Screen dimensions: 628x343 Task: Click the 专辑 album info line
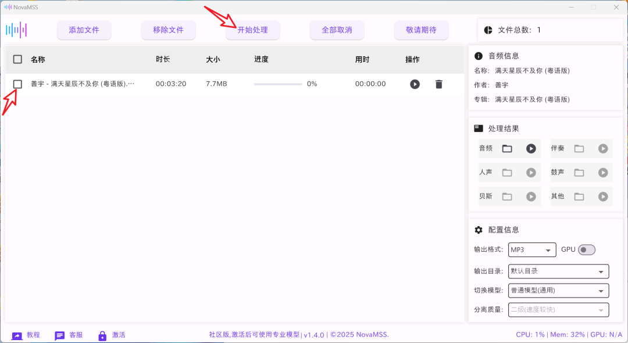[522, 99]
